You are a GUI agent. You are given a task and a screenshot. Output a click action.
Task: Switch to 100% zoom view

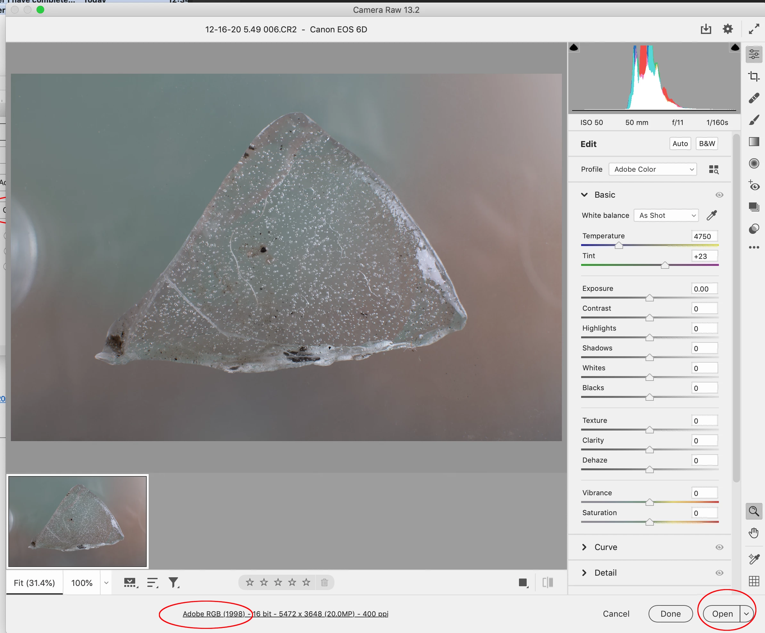click(x=82, y=583)
